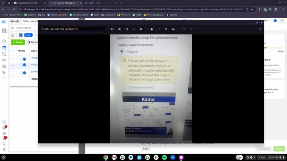
Task: Toggle the Retarget ad set on/off switch
Action: click(x=23, y=59)
